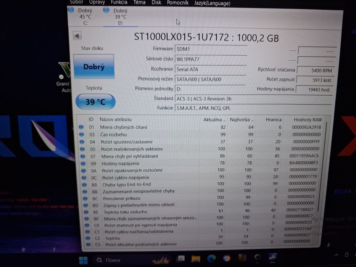Click the power-on hours value 19443 hod.
The image size is (356, 267).
tap(315, 90)
